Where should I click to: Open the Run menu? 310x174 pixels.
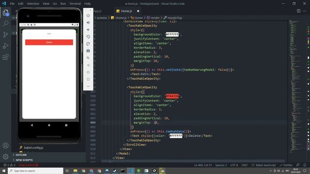63,3
